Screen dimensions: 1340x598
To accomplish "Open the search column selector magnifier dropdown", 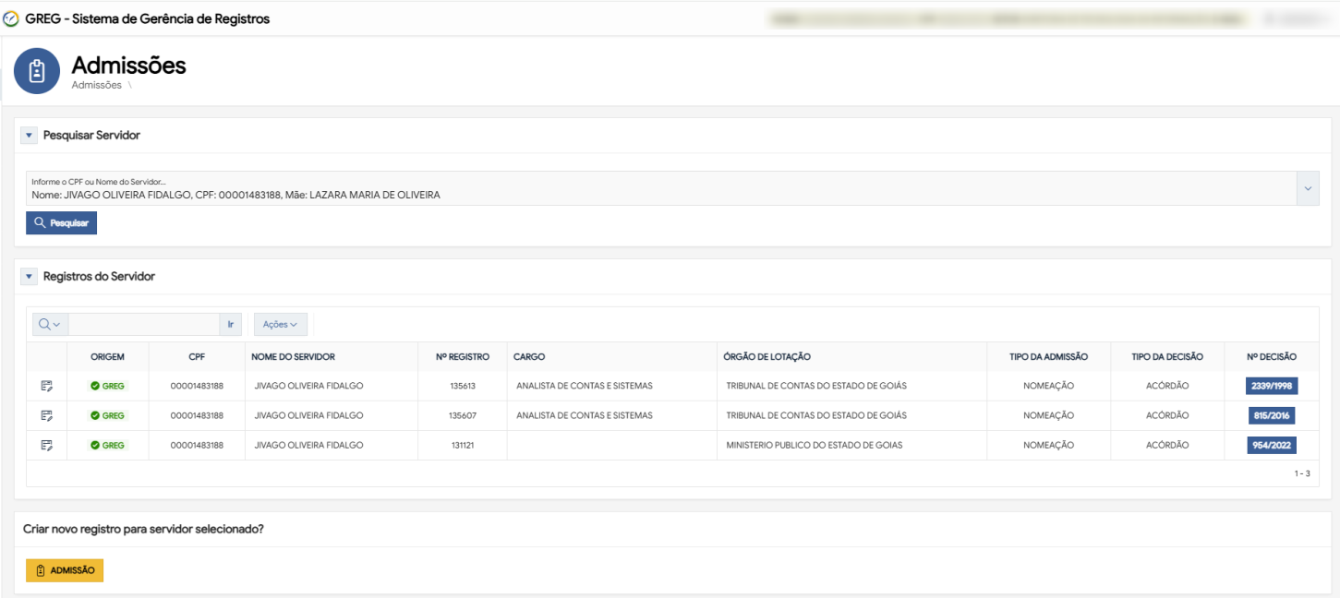I will click(x=50, y=324).
